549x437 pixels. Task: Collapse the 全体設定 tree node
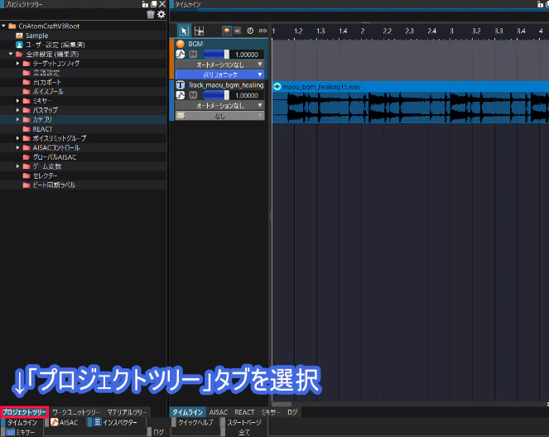pyautogui.click(x=11, y=54)
